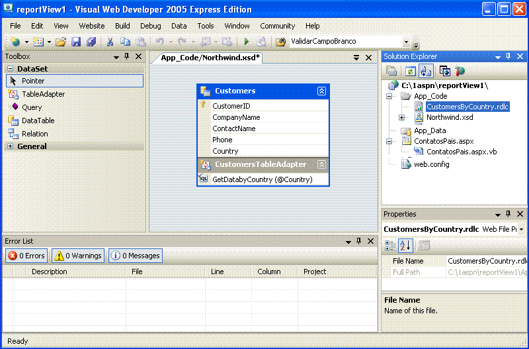Open the ValidarCampoBranco find dropdown
Viewport: 529px width, 349px height.
pos(406,42)
